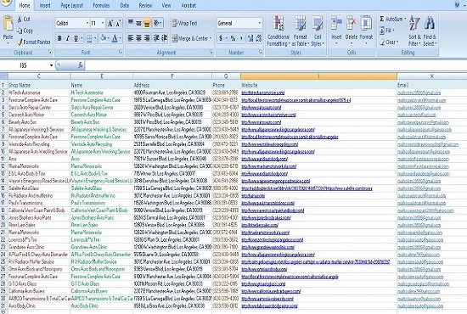Expand AutoSum dropdown arrow
The image size is (467, 314).
click(x=405, y=19)
